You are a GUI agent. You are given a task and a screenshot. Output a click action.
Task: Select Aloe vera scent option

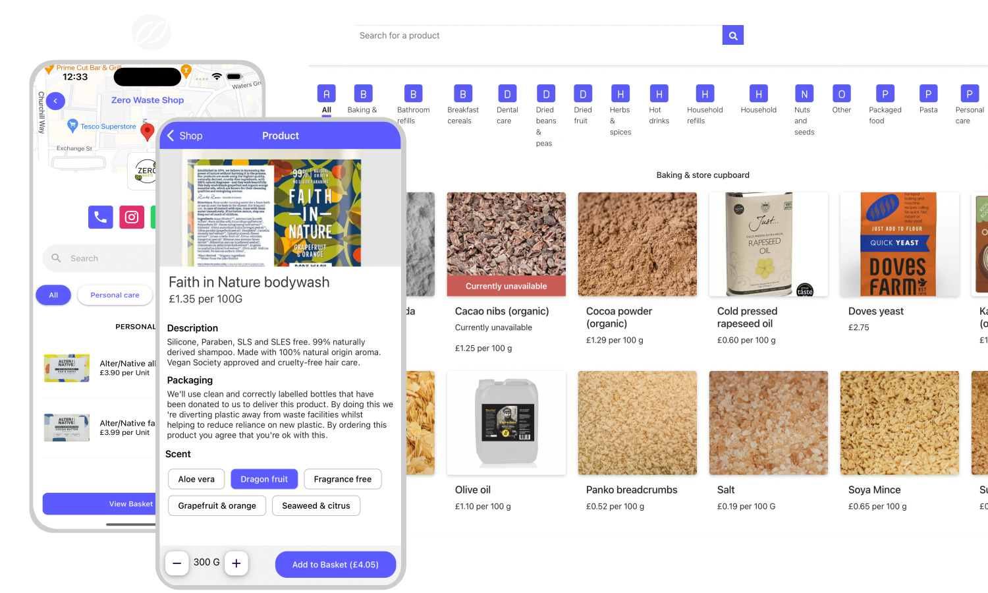(196, 479)
